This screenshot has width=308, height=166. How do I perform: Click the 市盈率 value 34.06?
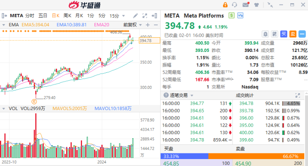pos(253,72)
